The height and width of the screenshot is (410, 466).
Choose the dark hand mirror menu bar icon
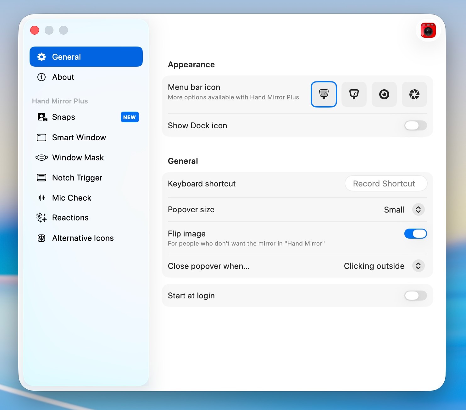coord(354,94)
